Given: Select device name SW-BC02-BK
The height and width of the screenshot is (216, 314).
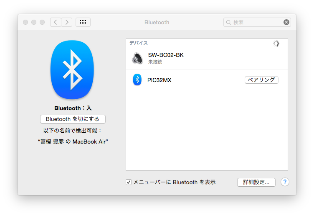Looking at the screenshot, I should pyautogui.click(x=166, y=55).
